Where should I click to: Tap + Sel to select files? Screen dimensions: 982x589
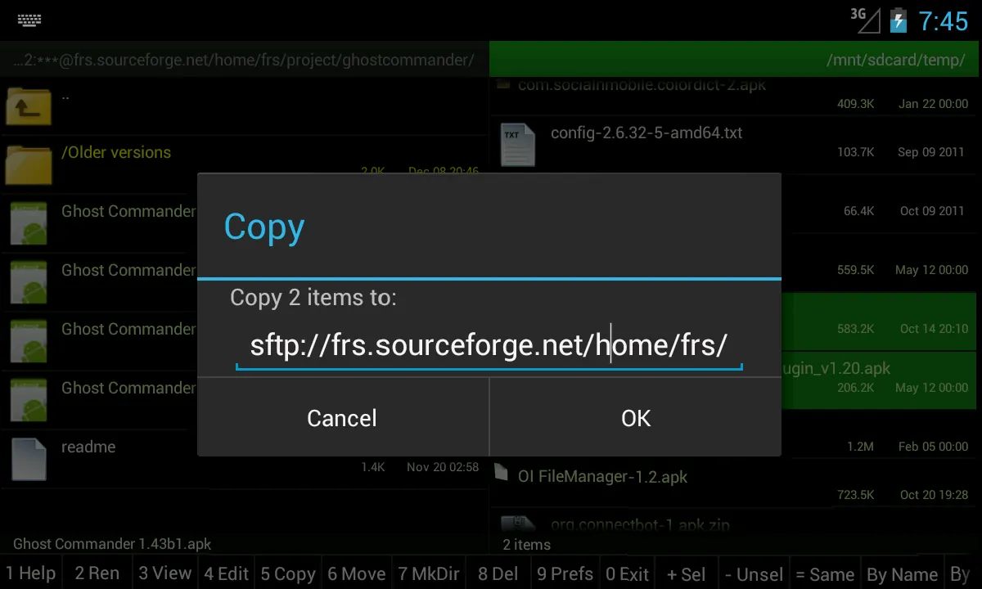[x=686, y=573]
